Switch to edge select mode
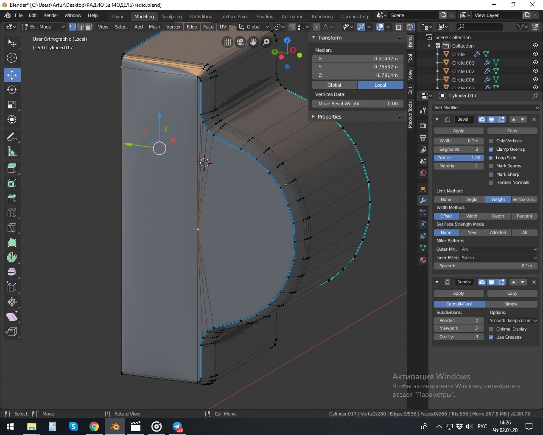 coord(81,27)
